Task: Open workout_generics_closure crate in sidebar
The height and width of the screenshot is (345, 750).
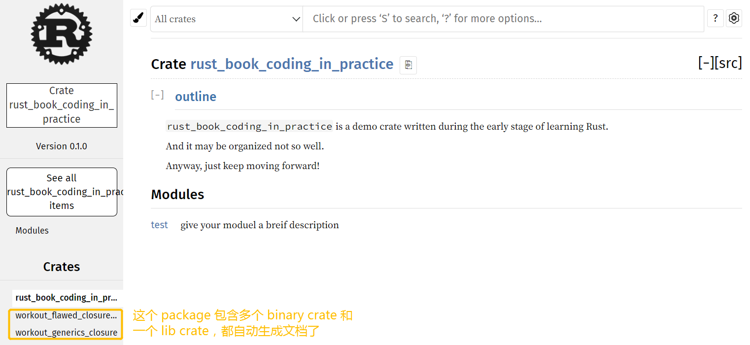Action: tap(66, 333)
